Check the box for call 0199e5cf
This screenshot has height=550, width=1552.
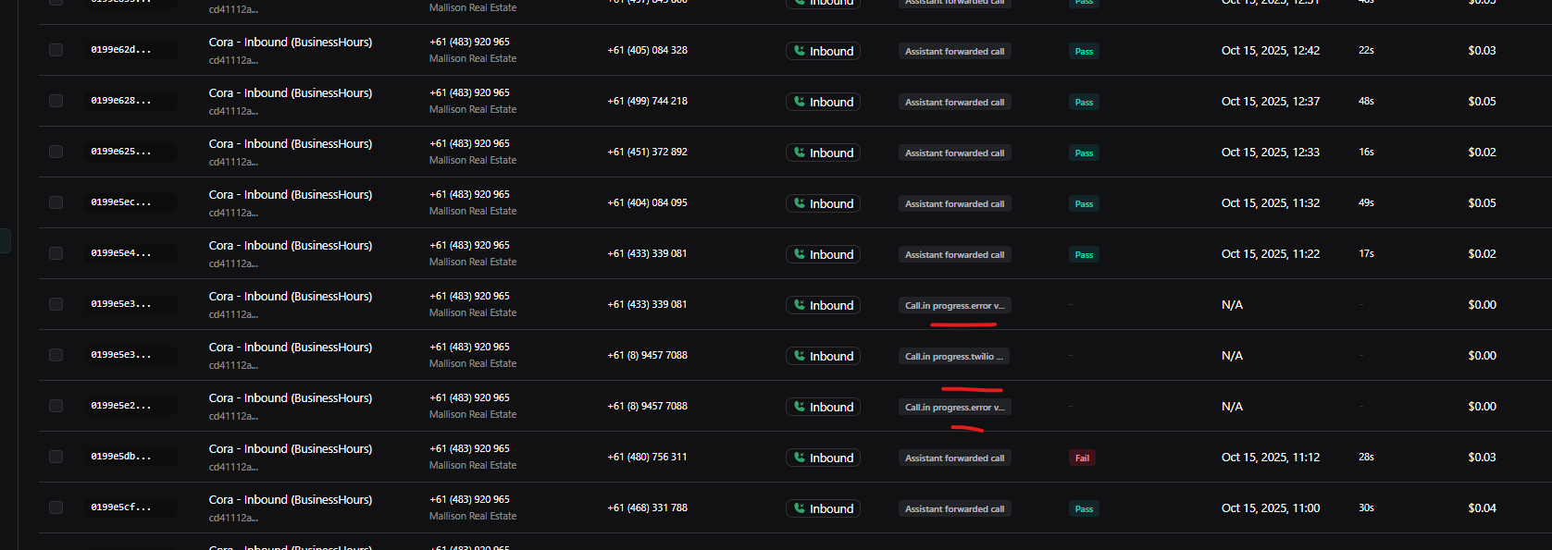coord(56,507)
